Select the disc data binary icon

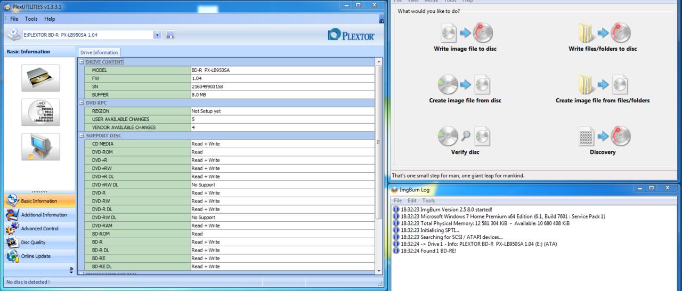(x=40, y=112)
